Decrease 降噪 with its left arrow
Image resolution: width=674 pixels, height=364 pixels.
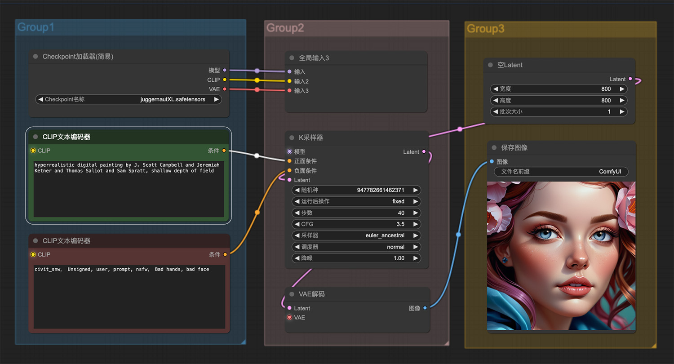pyautogui.click(x=297, y=258)
